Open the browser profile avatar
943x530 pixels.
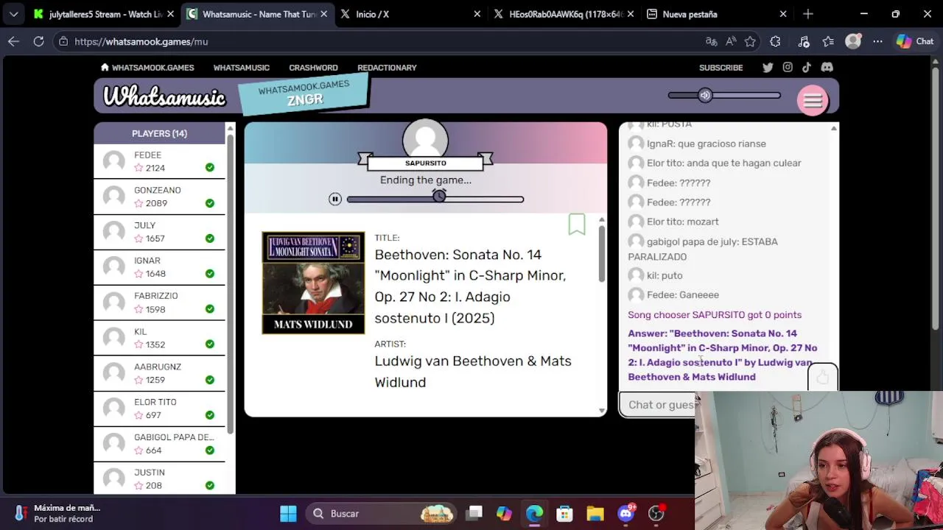point(853,41)
